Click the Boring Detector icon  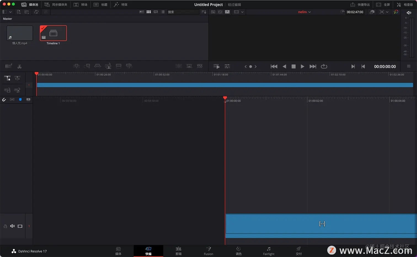pos(9,66)
